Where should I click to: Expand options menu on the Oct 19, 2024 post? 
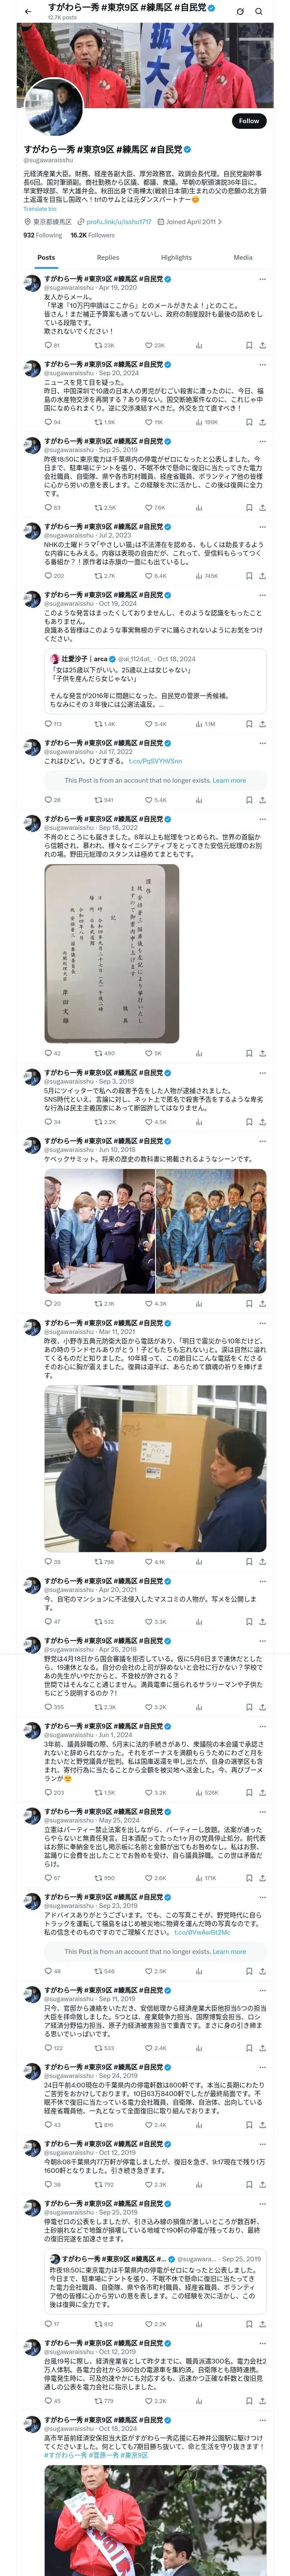tap(262, 595)
